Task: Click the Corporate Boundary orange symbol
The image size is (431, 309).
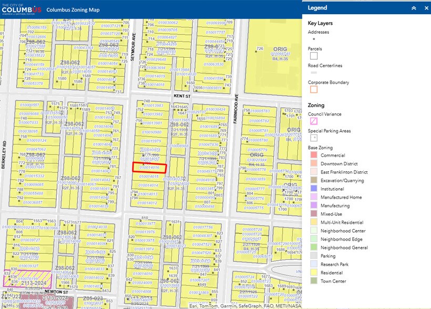Action: click(x=314, y=89)
